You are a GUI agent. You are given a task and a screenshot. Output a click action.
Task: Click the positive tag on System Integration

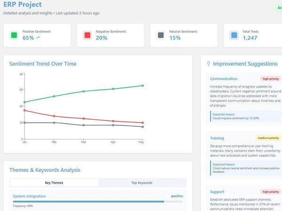(x=177, y=196)
